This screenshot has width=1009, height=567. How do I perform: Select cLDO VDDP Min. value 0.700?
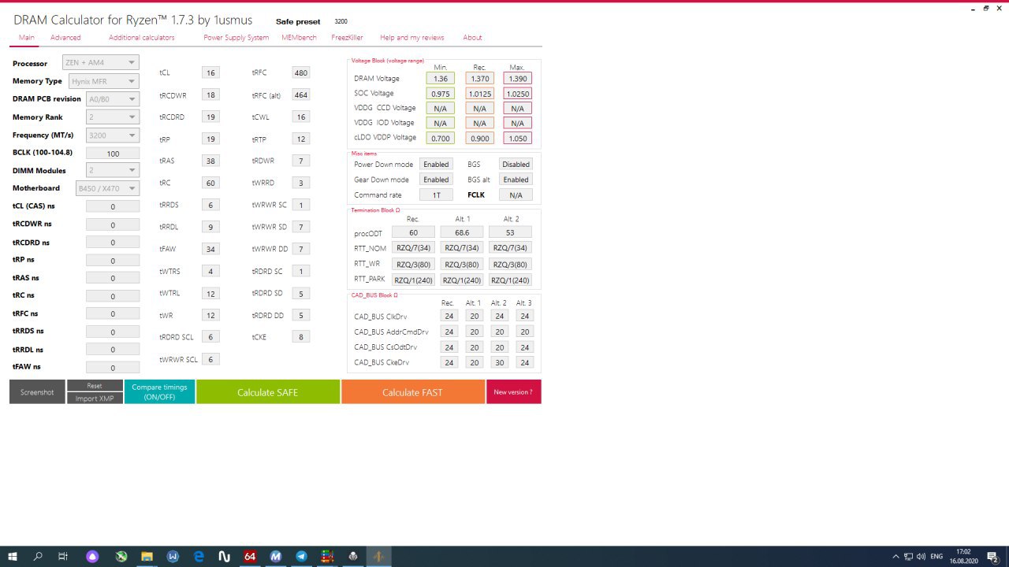[x=441, y=138]
